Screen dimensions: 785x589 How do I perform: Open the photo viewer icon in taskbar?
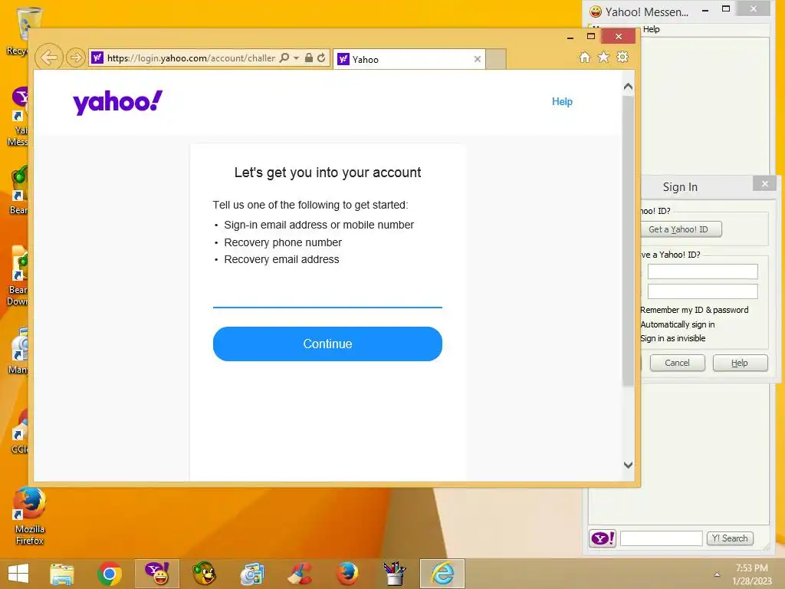[x=251, y=574]
